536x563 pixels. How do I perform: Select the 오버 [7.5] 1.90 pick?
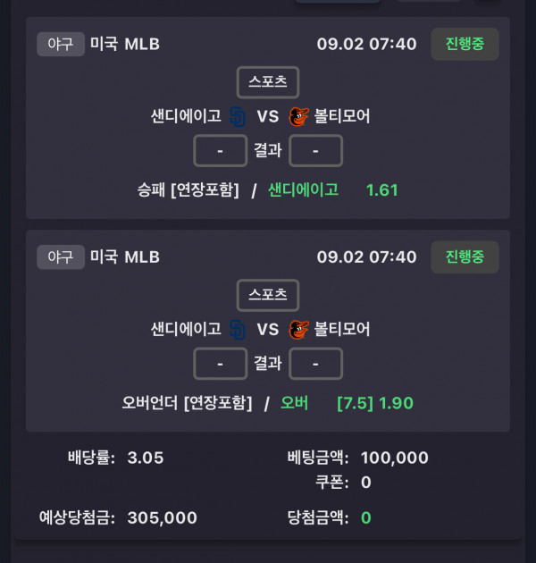(x=347, y=403)
